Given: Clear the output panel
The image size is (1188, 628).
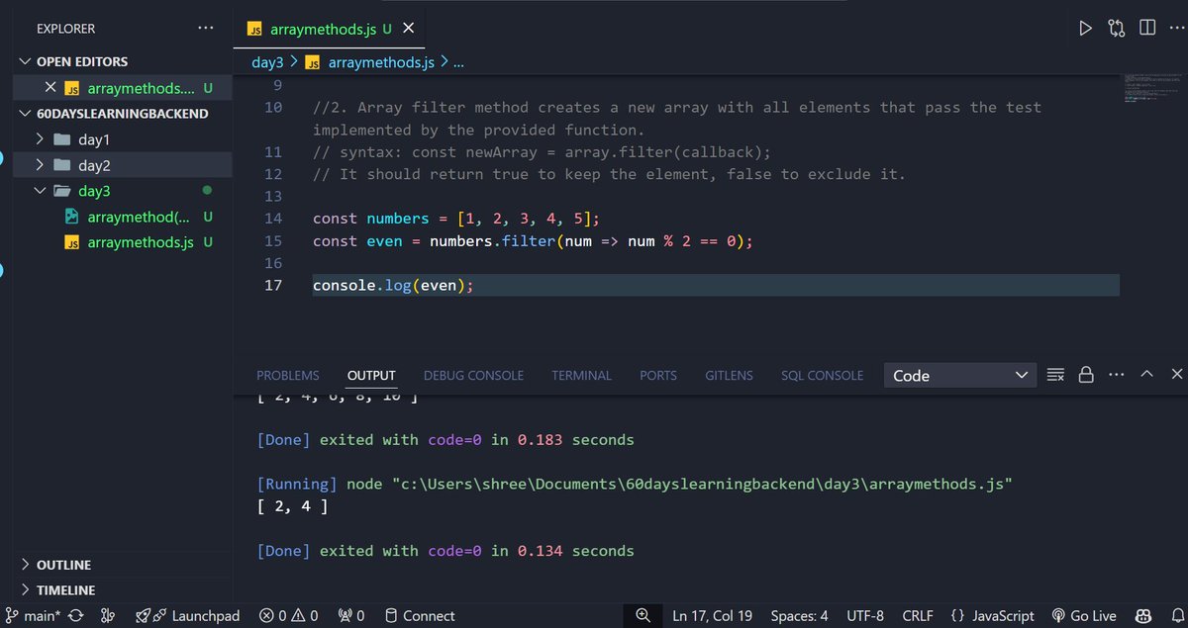Looking at the screenshot, I should pos(1055,375).
